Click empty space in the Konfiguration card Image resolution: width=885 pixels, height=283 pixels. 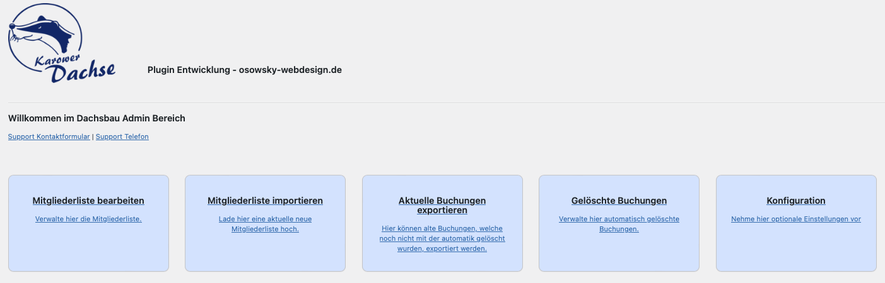click(796, 252)
